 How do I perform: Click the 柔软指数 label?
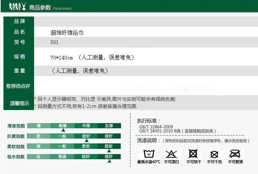(16, 146)
